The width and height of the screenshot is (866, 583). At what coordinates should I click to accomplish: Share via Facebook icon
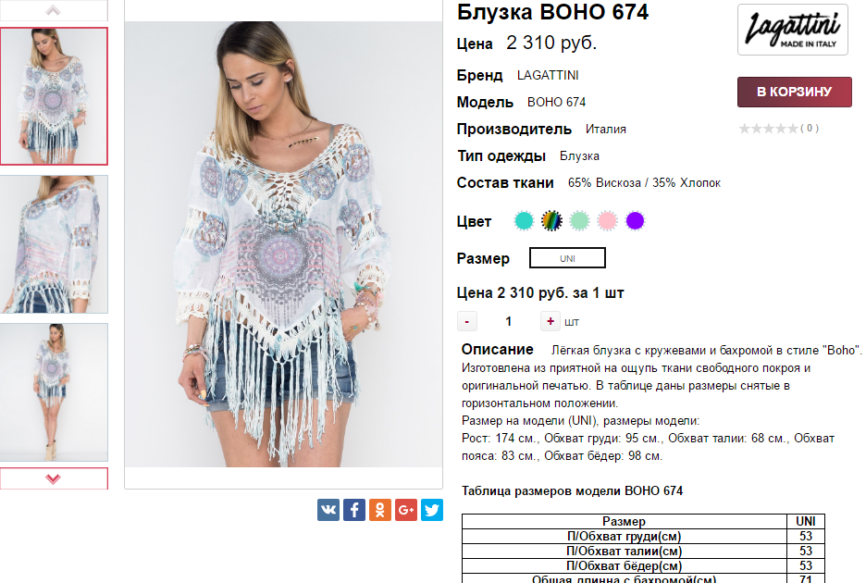coord(354,510)
